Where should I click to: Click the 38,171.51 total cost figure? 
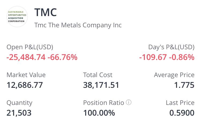tap(101, 85)
